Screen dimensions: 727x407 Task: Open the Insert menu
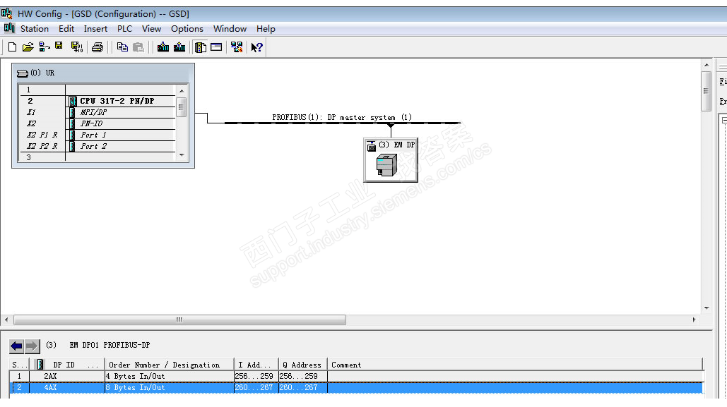pyautogui.click(x=95, y=29)
